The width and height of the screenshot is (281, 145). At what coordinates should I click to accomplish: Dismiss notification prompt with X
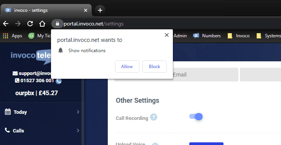167,35
